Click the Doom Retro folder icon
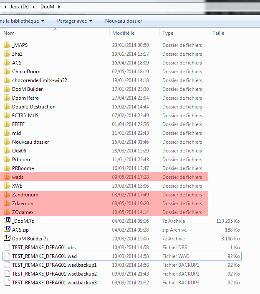This screenshot has height=294, width=260. point(7,98)
